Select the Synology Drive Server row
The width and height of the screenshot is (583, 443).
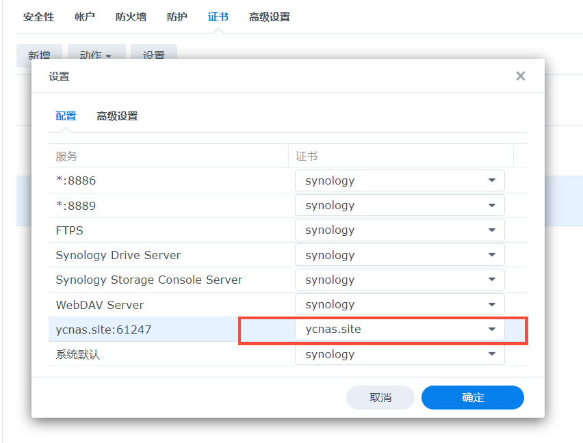pos(288,255)
